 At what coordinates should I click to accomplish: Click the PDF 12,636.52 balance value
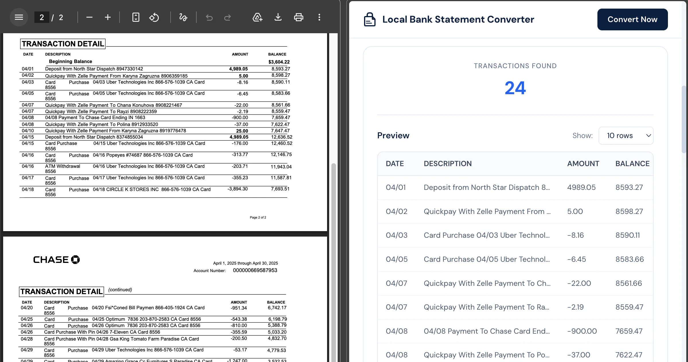(x=282, y=137)
